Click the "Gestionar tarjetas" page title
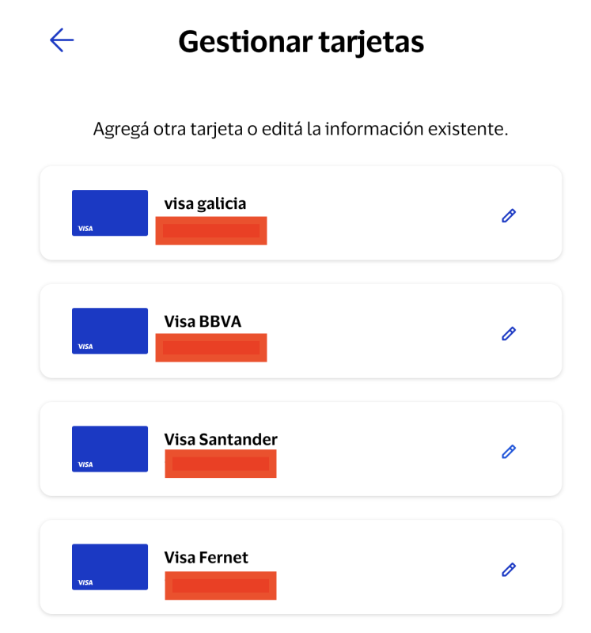 point(301,41)
